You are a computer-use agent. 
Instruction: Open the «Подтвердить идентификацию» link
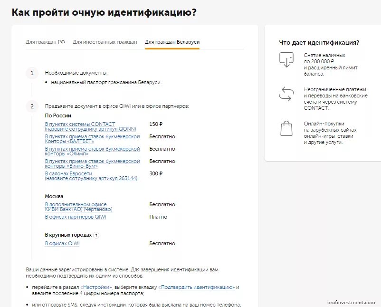197,287
